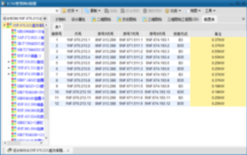The height and width of the screenshot is (155, 247).
Task: Switch to the 二维图档 tab
Action: [102, 19]
